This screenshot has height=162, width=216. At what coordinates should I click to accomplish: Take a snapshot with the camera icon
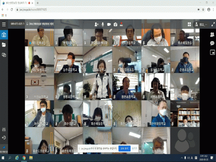point(115,24)
